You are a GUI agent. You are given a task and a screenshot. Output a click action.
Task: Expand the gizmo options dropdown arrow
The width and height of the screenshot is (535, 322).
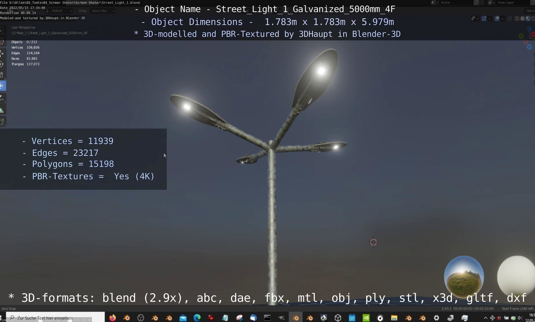[489, 19]
